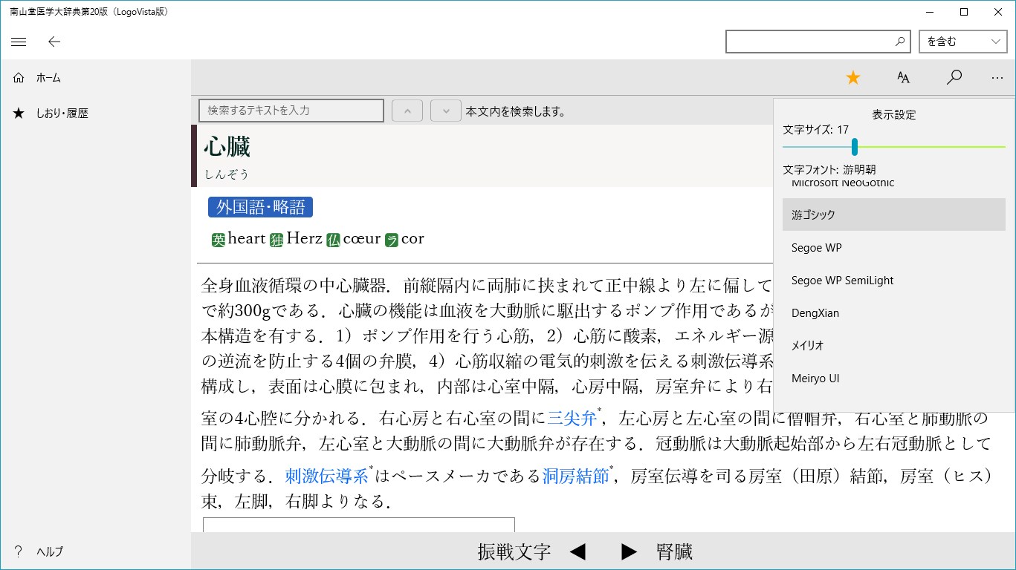Click the question mark help icon
Image resolution: width=1016 pixels, height=570 pixels.
pyautogui.click(x=19, y=551)
